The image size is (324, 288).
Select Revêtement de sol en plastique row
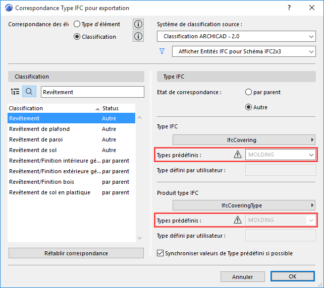[49, 192]
